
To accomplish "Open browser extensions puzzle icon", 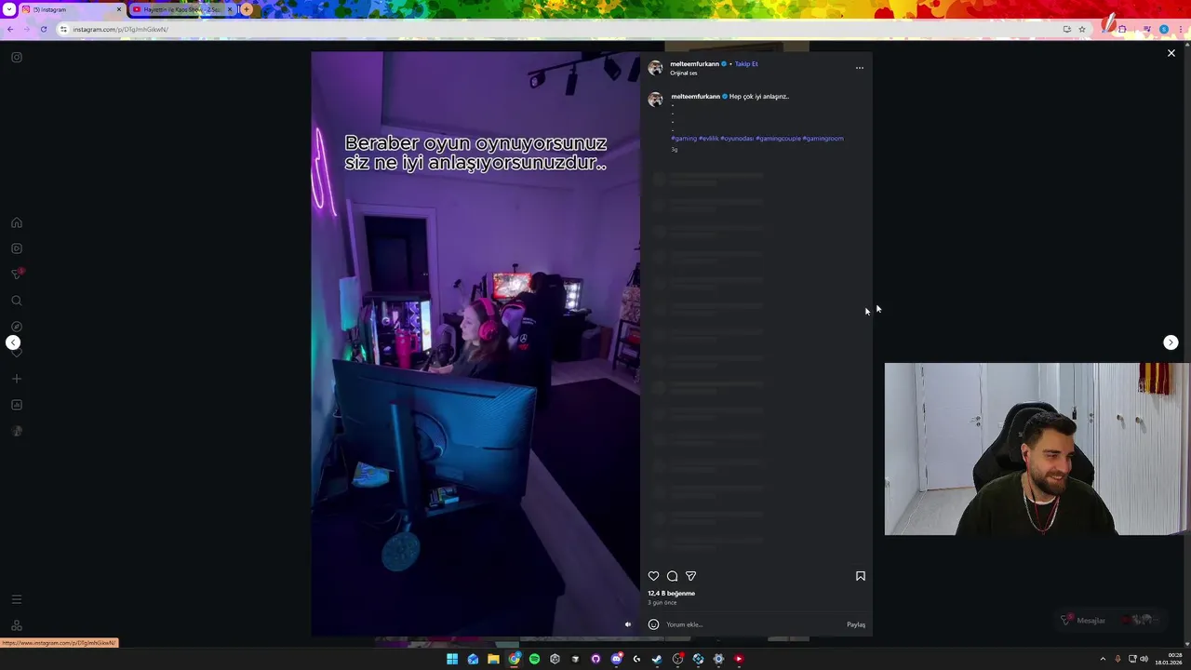I will click(1122, 29).
